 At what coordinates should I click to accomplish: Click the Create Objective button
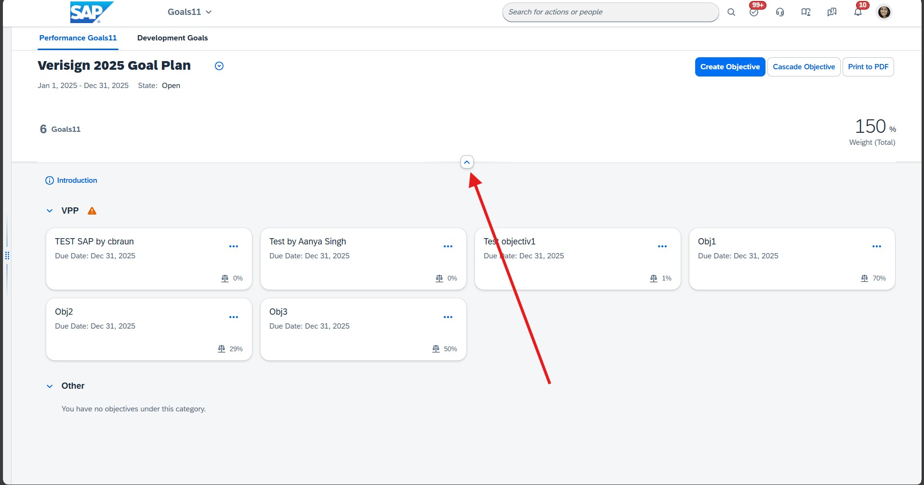(730, 67)
